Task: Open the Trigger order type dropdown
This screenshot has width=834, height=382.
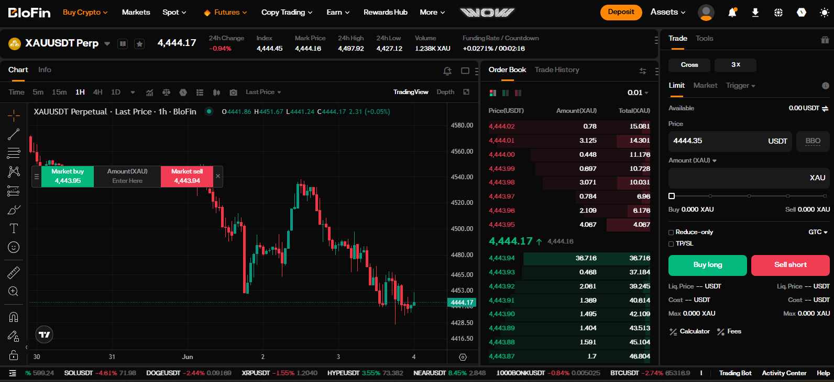Action: pos(740,86)
